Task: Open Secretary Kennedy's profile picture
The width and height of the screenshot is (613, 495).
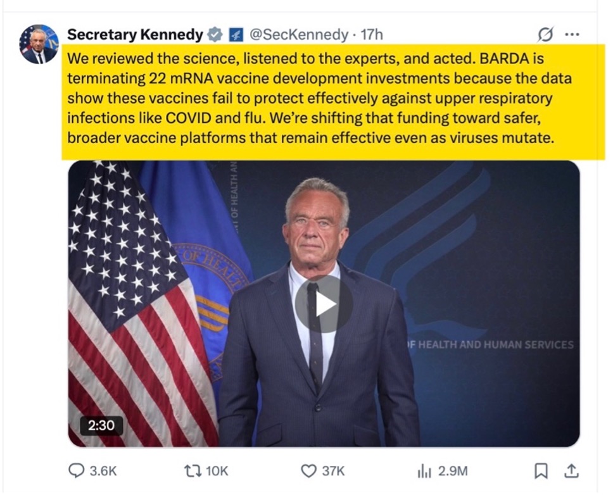Action: [39, 44]
